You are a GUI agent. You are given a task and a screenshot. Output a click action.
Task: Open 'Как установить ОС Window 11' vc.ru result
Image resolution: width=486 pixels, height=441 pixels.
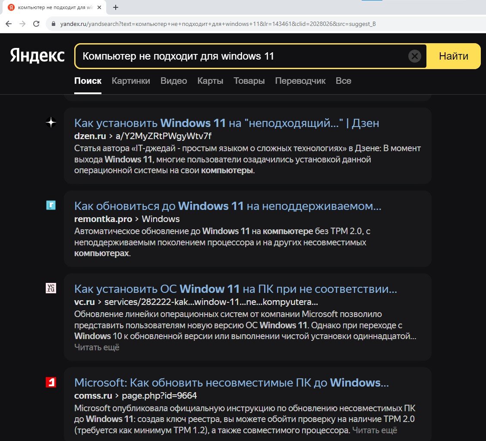pos(236,289)
